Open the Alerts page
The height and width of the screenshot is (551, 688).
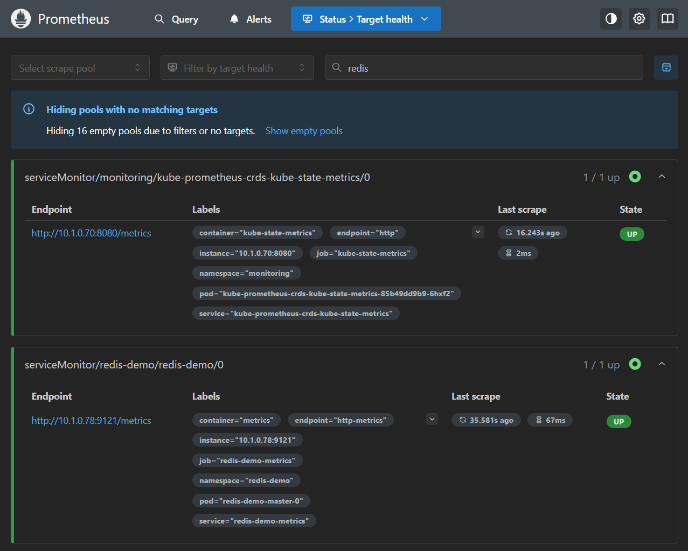coord(251,19)
